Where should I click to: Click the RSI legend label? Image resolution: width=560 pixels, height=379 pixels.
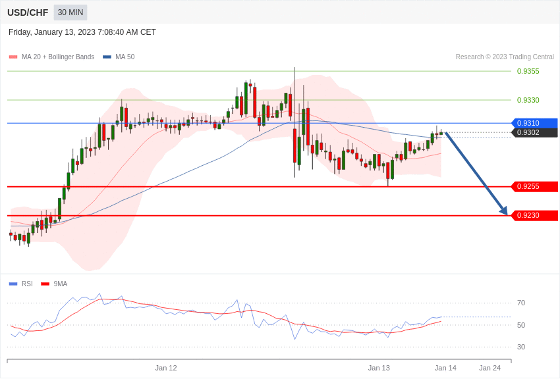(x=27, y=284)
